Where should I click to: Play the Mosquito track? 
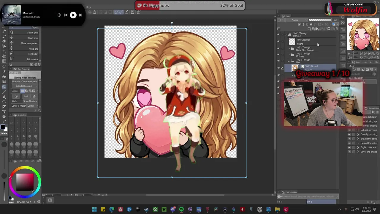(73, 15)
